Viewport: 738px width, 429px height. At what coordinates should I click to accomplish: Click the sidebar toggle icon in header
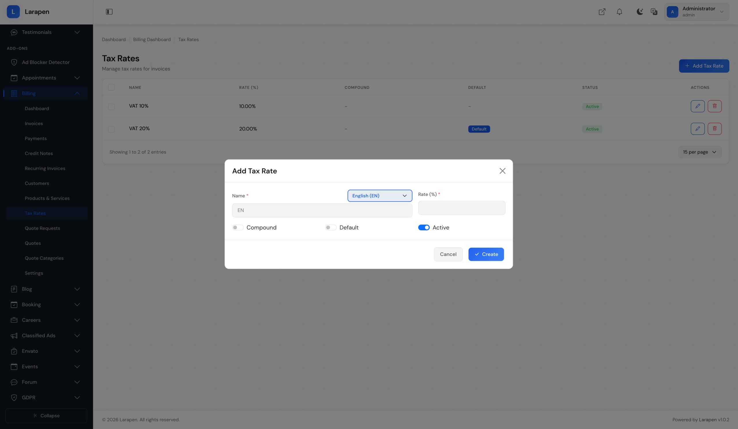[x=109, y=12]
